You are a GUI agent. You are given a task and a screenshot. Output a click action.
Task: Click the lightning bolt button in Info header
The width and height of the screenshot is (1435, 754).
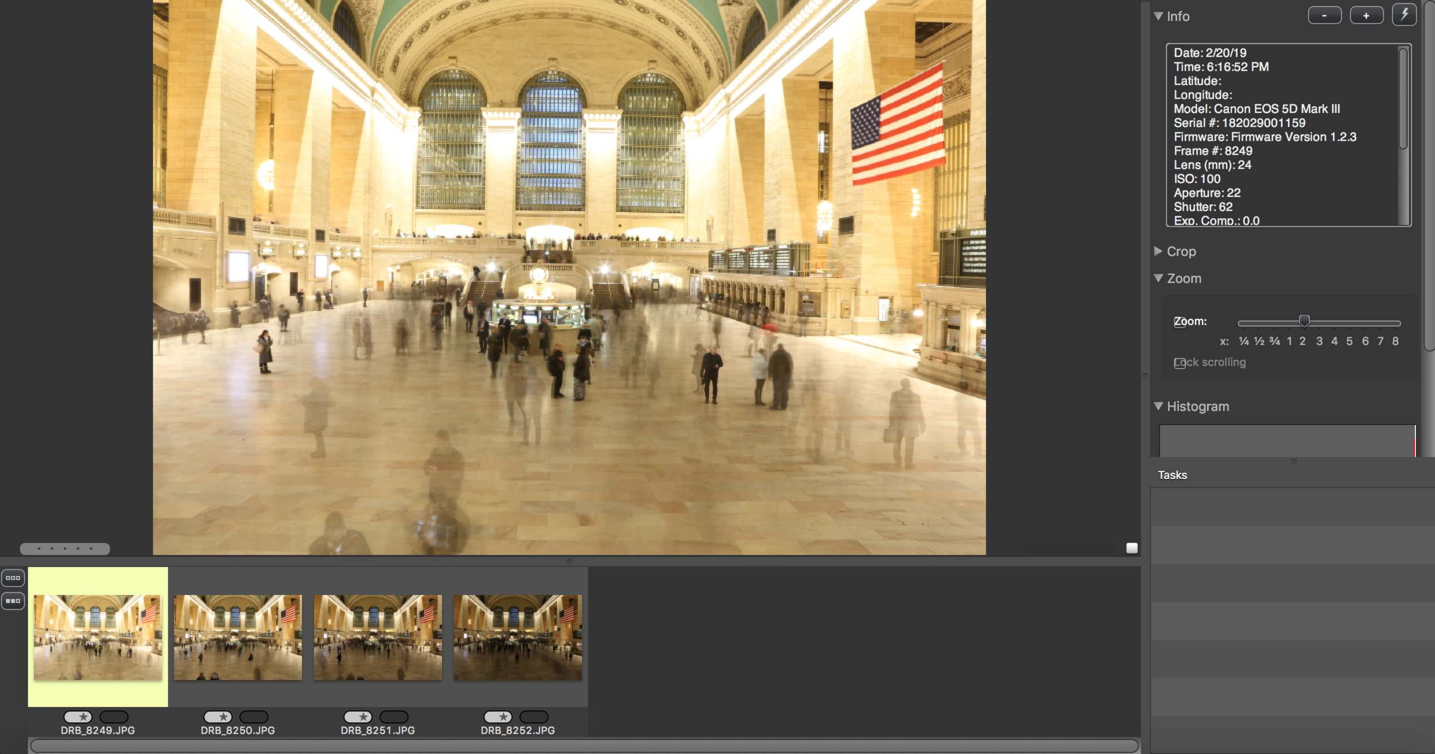click(x=1404, y=15)
